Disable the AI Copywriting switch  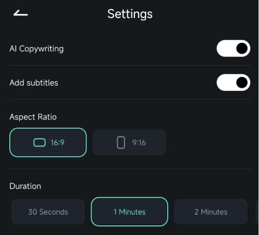[233, 48]
